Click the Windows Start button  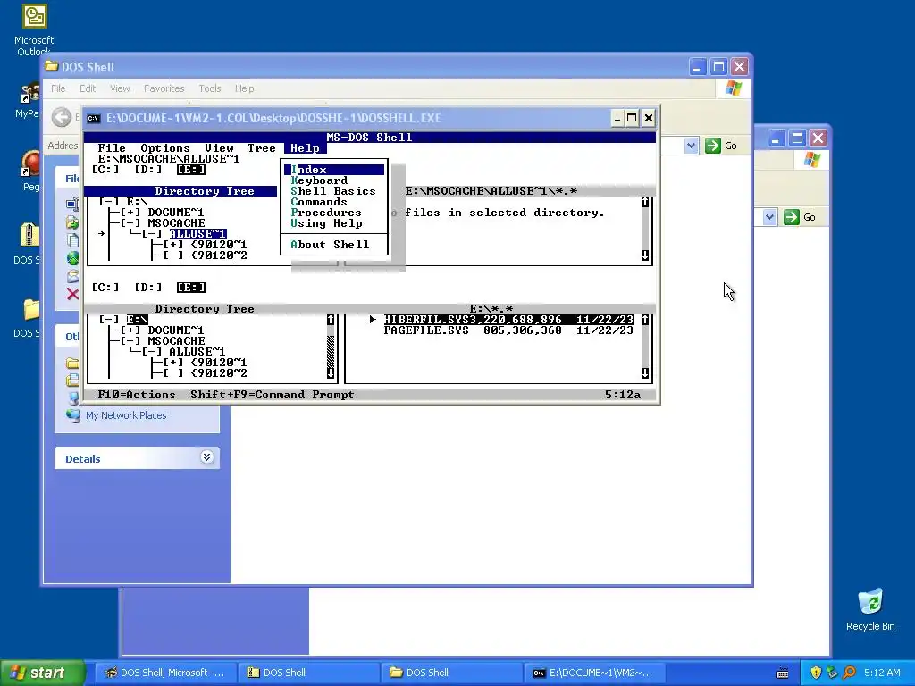42,673
